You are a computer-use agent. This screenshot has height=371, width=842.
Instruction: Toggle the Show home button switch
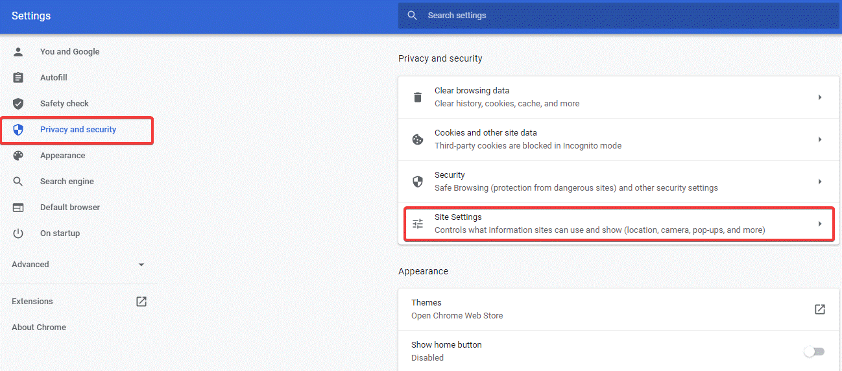pos(814,352)
